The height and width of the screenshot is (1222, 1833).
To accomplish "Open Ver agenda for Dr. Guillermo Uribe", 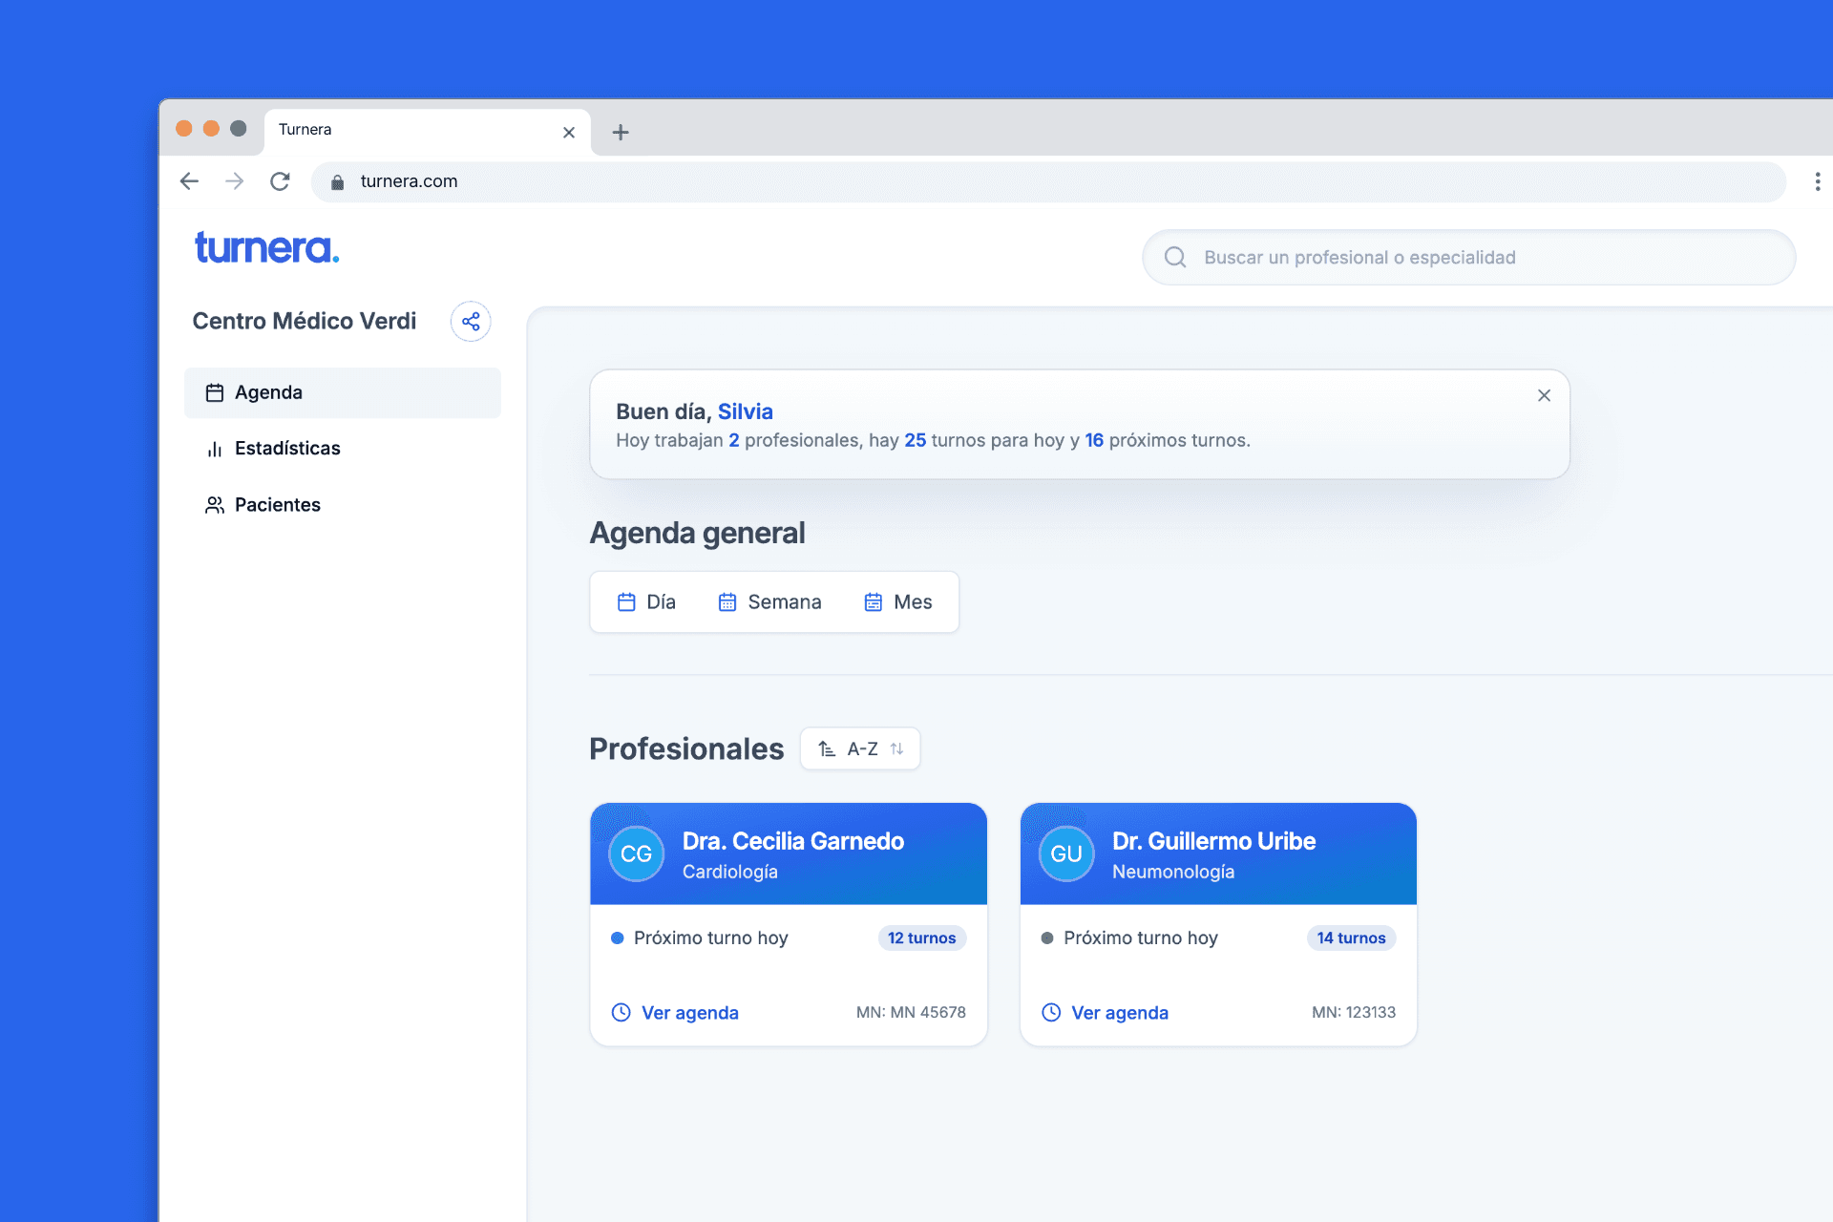I will click(1119, 1012).
